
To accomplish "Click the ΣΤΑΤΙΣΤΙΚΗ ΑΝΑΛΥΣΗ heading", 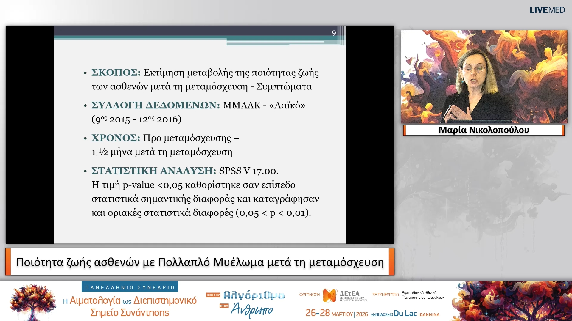I will click(x=153, y=171).
